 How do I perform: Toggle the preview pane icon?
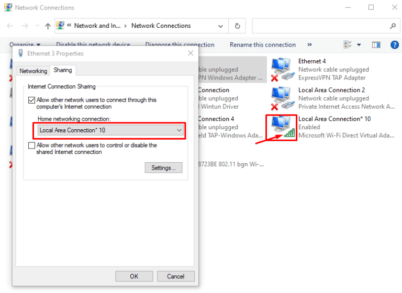376,45
